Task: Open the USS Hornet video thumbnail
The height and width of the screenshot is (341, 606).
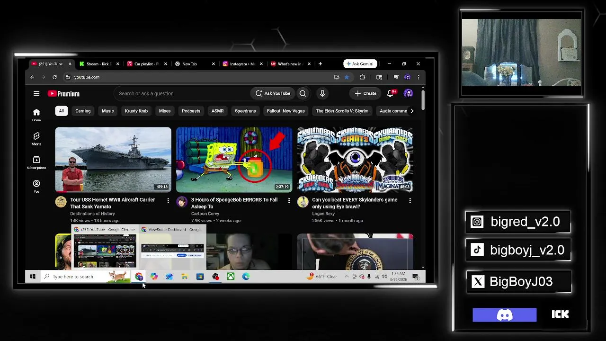Action: point(113,160)
